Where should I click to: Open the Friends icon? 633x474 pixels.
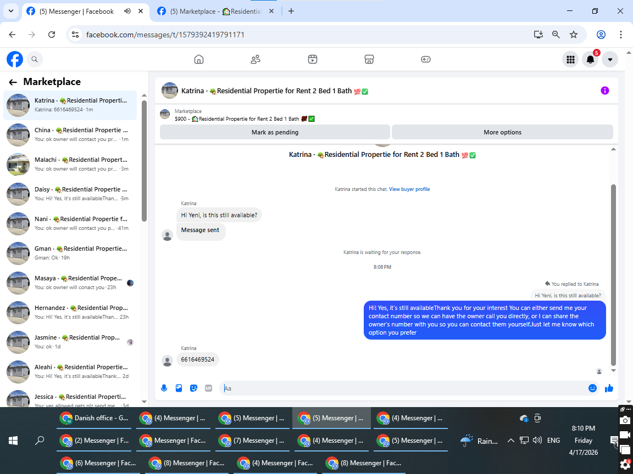(256, 59)
